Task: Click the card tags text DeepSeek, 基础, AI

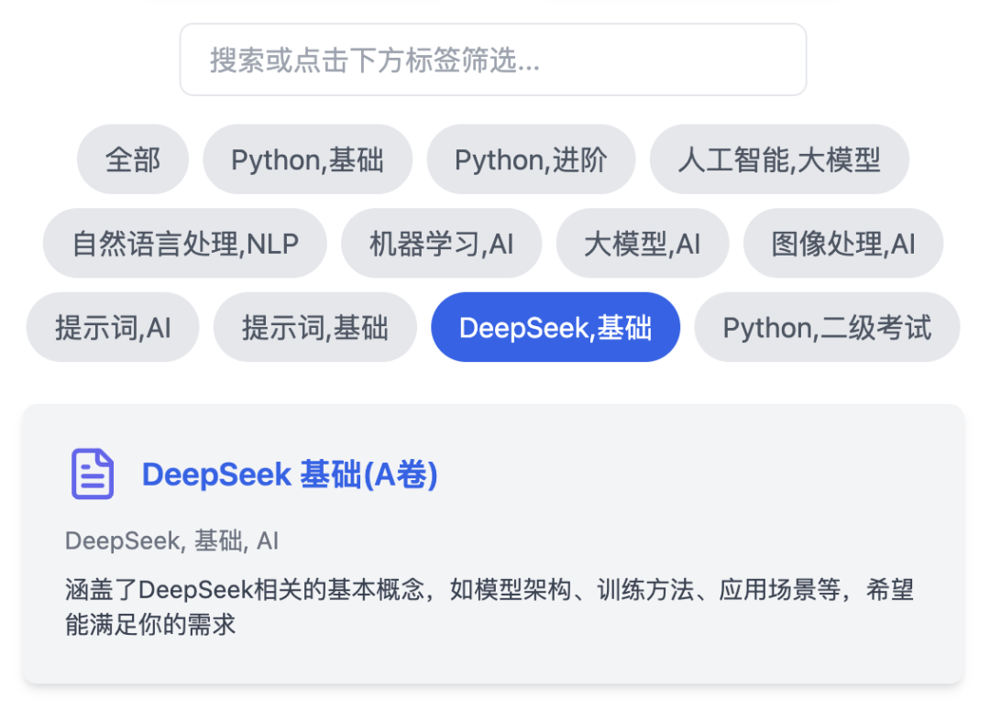Action: pyautogui.click(x=171, y=541)
